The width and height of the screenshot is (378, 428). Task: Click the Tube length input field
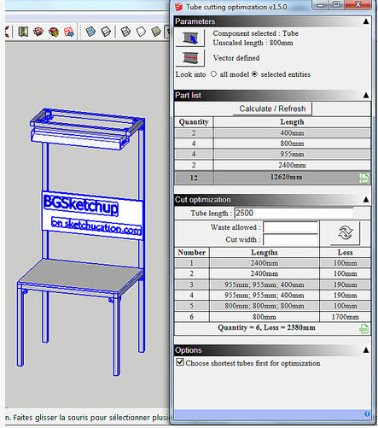[x=294, y=213]
